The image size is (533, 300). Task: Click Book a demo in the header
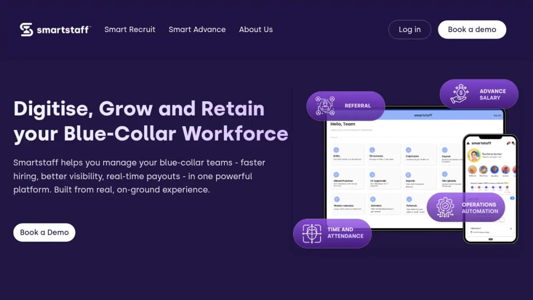(x=472, y=30)
